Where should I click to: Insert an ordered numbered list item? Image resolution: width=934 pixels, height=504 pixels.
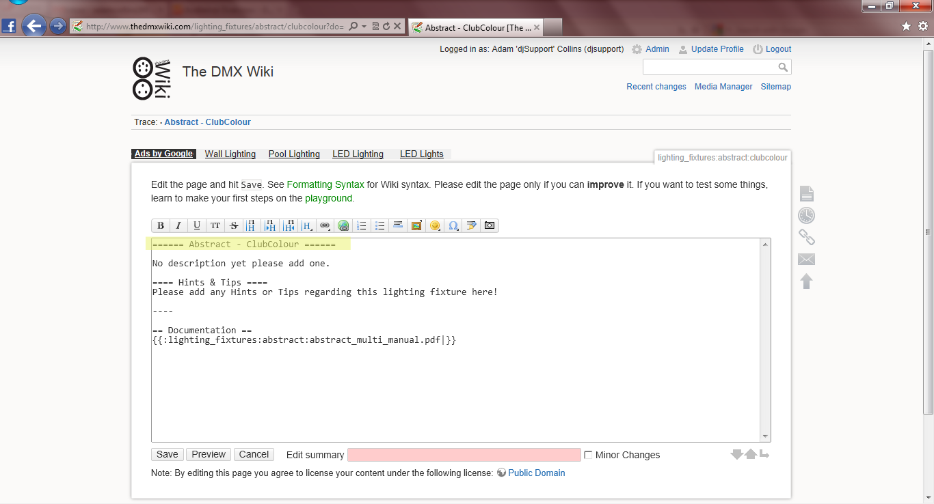click(362, 225)
